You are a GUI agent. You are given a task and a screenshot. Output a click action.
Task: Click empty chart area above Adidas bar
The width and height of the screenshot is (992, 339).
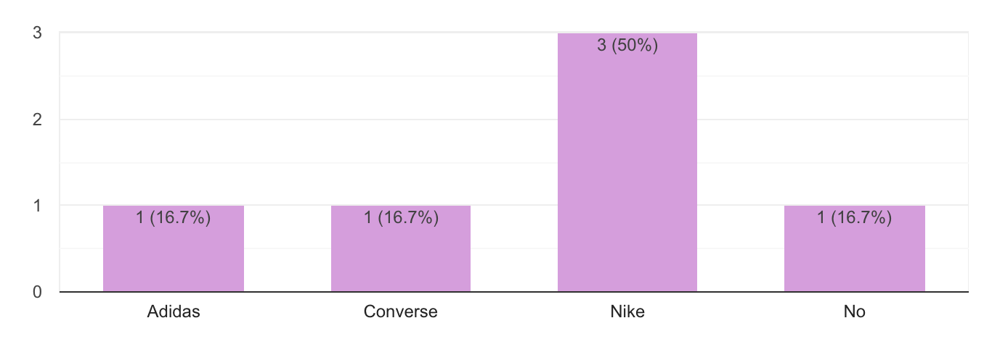tap(174, 120)
